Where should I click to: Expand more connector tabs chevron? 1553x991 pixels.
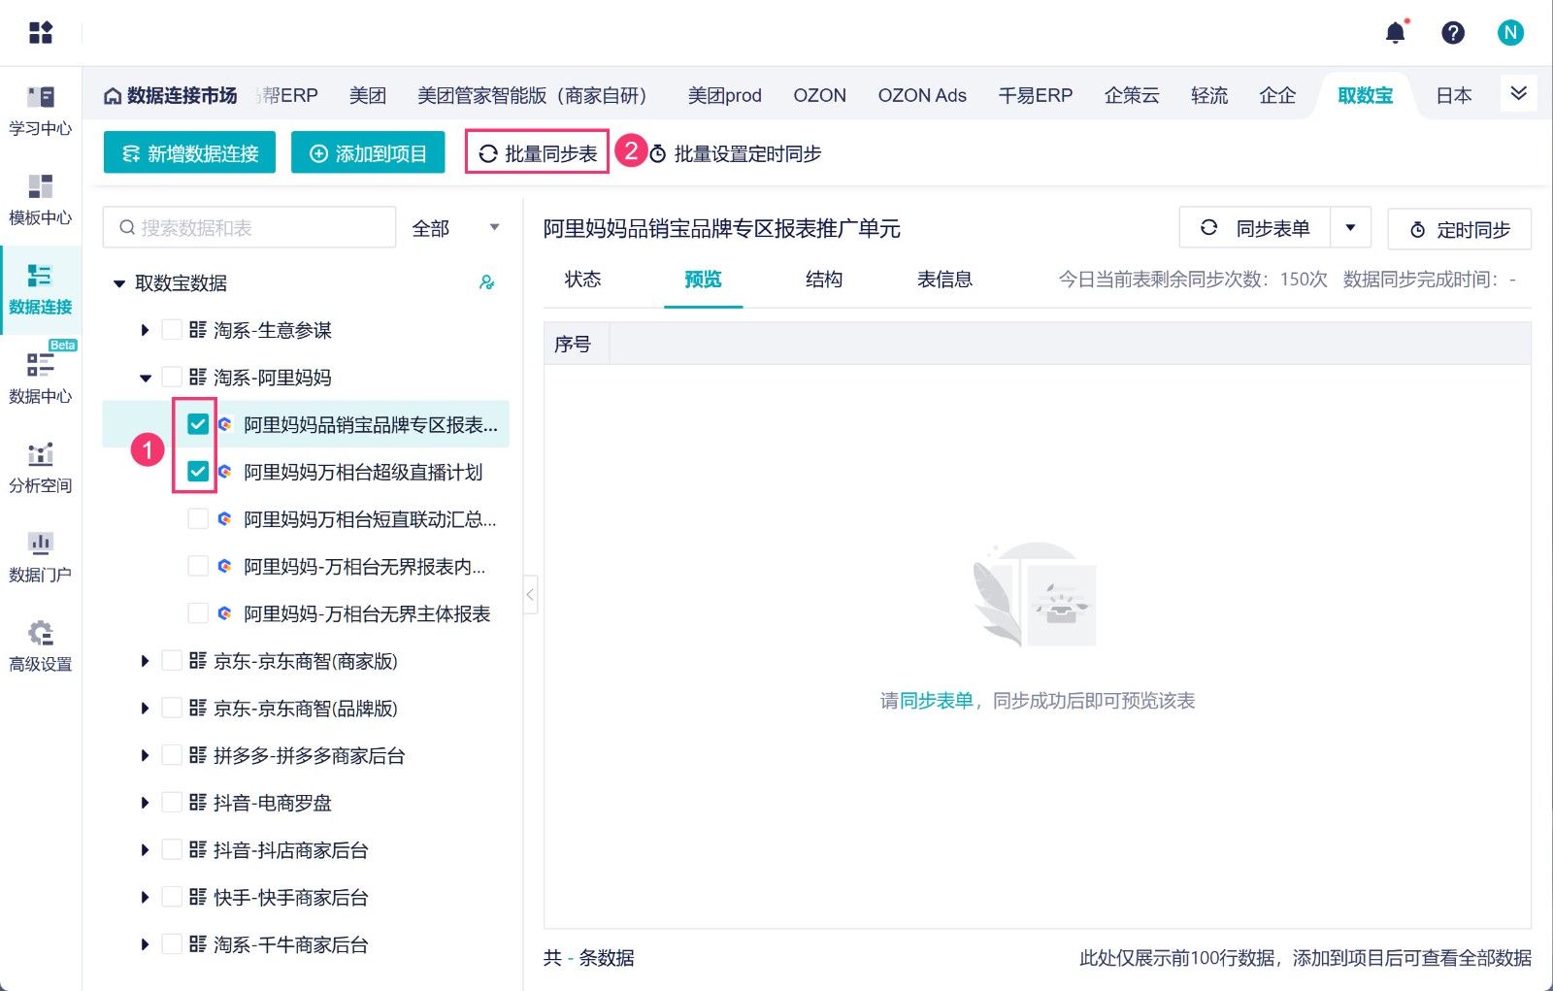tap(1519, 93)
